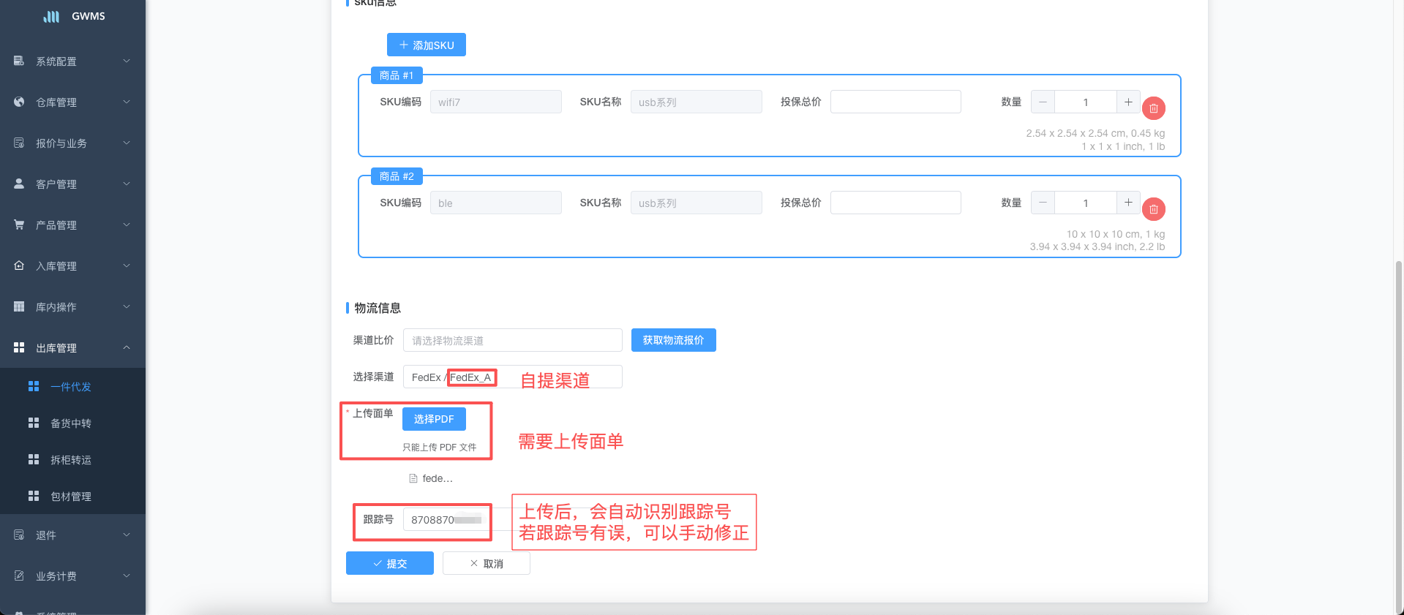Click the 库内操作 grid icon
This screenshot has width=1404, height=615.
pyautogui.click(x=19, y=306)
